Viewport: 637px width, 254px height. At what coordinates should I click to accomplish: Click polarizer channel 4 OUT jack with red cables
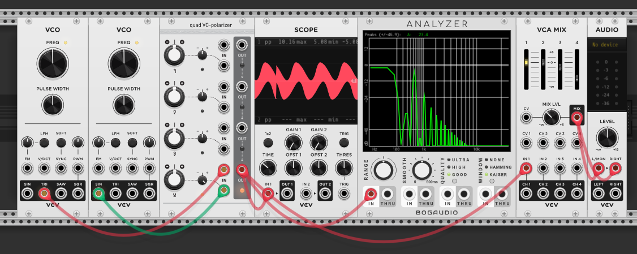tap(242, 170)
